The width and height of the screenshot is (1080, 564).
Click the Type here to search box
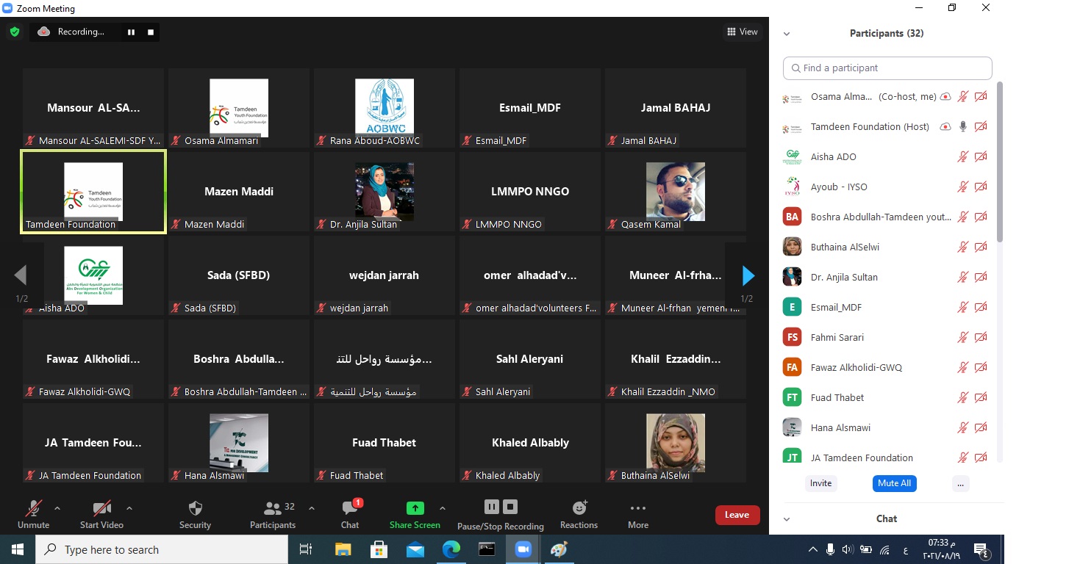161,549
